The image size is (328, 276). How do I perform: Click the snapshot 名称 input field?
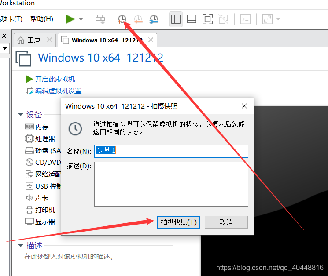click(x=171, y=151)
